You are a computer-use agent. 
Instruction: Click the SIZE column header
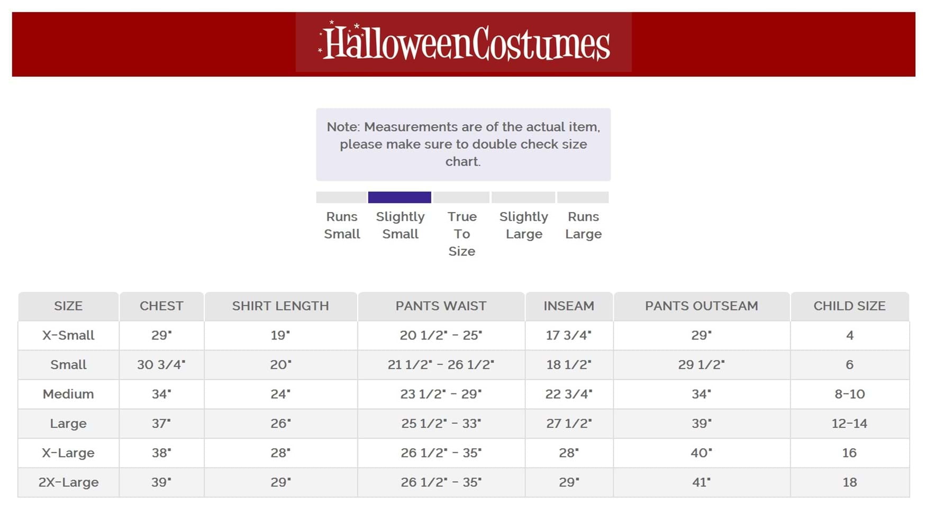coord(68,306)
